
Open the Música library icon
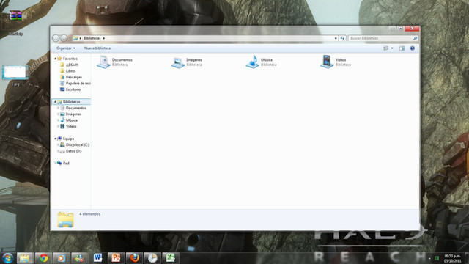pos(252,62)
